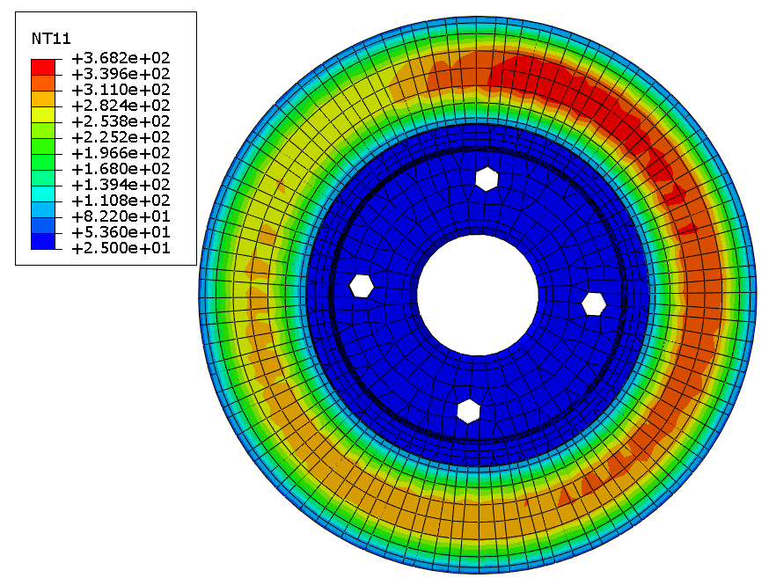The width and height of the screenshot is (776, 585).
Task: Click the large central circular bore
Action: pyautogui.click(x=478, y=295)
